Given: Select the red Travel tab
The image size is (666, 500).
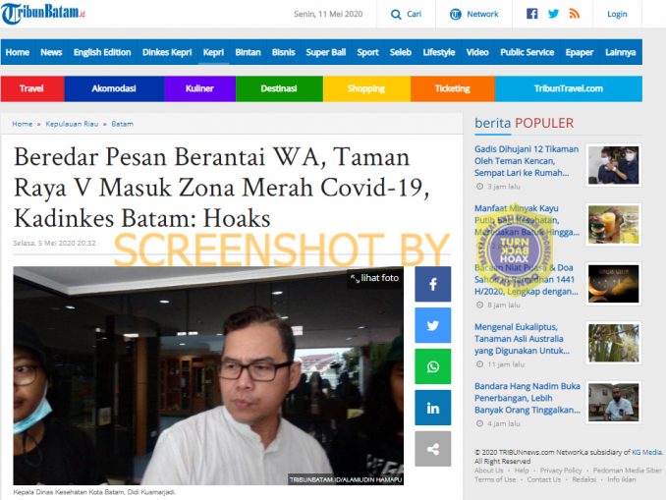Looking at the screenshot, I should pos(32,88).
